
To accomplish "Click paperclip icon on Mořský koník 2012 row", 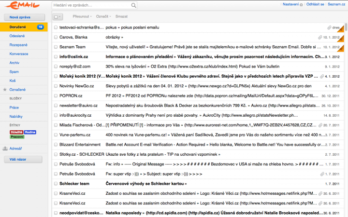I will pos(322,76).
